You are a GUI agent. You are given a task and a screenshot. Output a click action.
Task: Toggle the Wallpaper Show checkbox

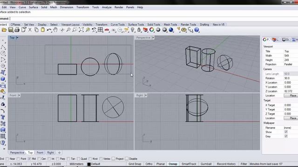[286, 132]
